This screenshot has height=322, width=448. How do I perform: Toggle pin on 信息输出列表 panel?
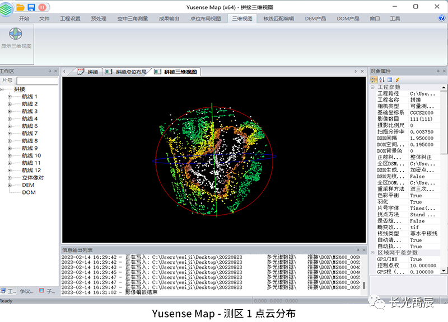357,249
